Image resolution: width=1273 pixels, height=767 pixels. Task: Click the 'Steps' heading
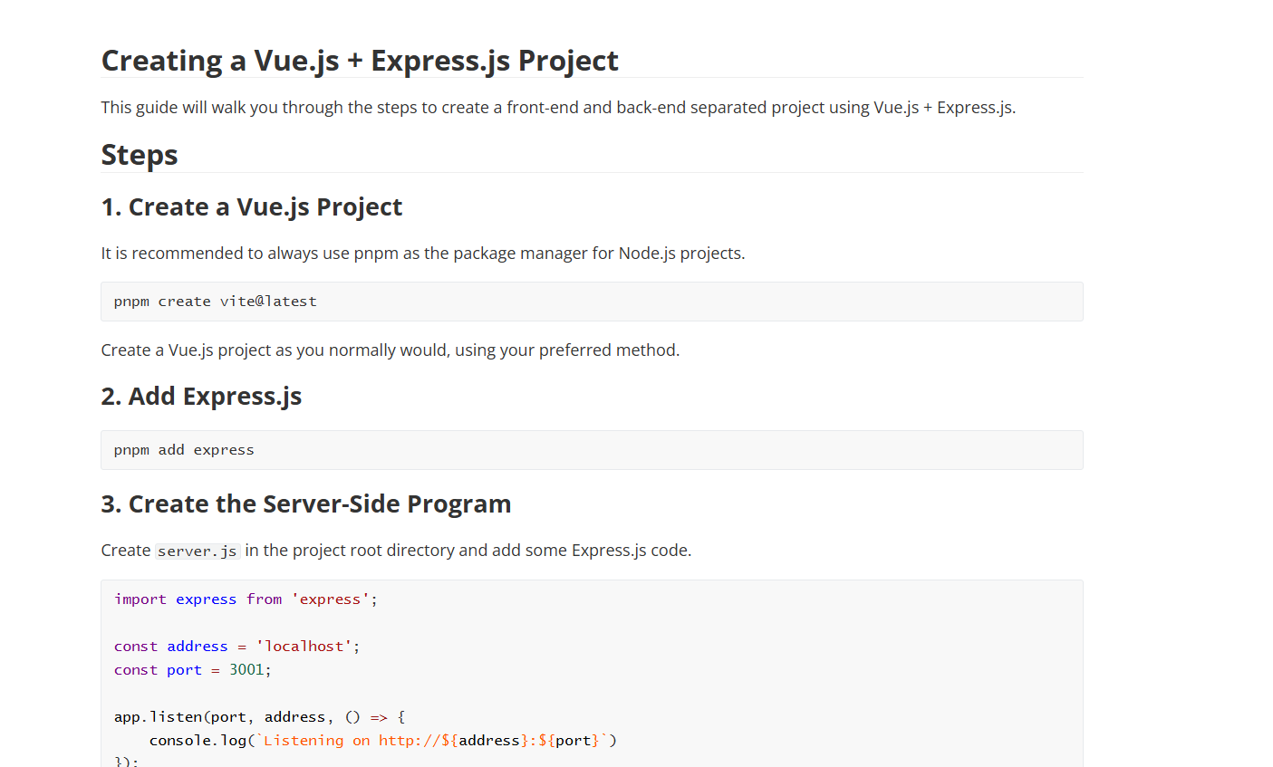point(140,155)
